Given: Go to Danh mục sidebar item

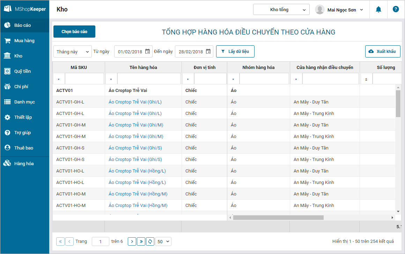Looking at the screenshot, I should tap(24, 102).
